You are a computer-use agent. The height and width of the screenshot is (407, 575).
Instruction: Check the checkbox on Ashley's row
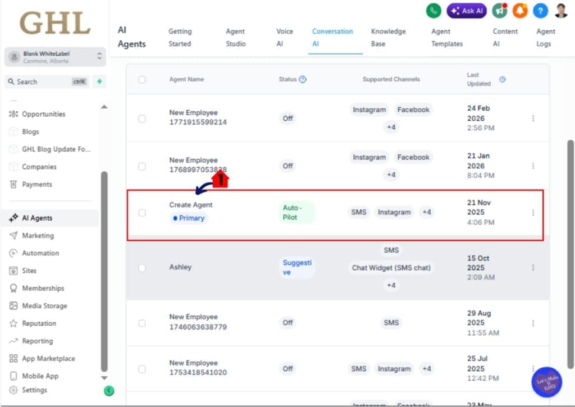point(143,267)
